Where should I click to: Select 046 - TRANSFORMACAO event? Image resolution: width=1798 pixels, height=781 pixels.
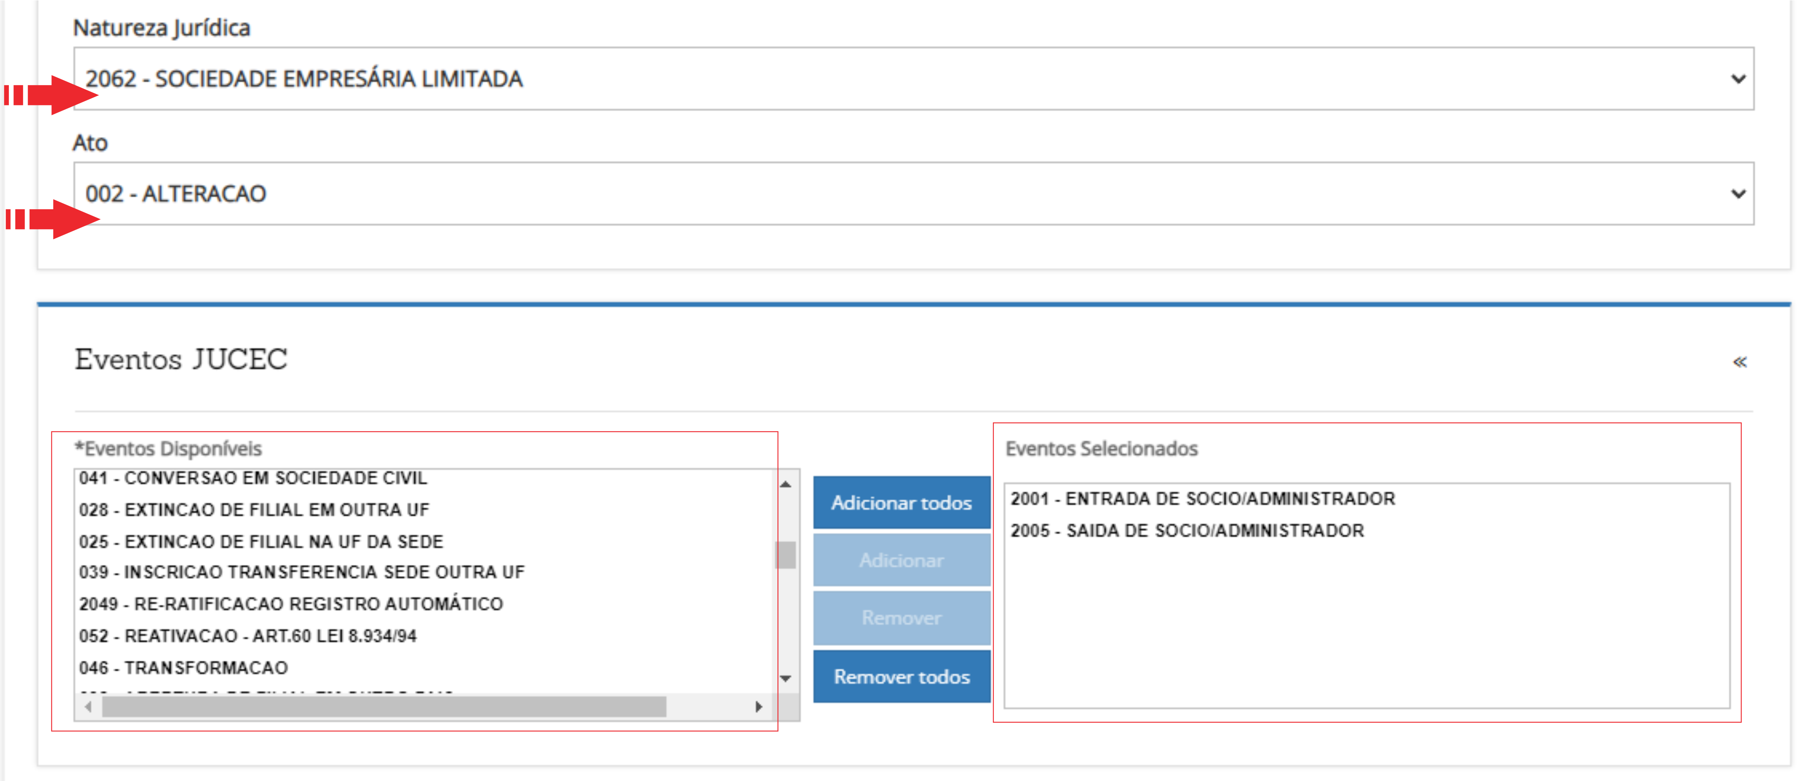tap(184, 668)
